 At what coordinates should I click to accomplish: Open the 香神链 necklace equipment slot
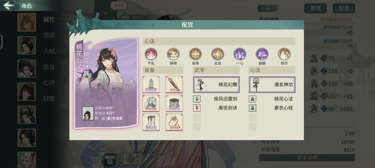point(174,122)
